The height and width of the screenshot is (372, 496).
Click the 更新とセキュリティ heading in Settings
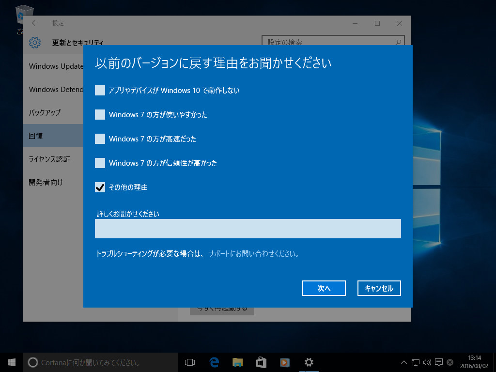click(78, 43)
